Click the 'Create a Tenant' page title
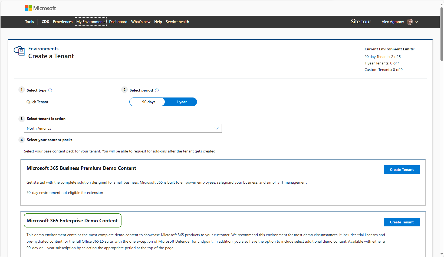The image size is (444, 257). [x=51, y=56]
